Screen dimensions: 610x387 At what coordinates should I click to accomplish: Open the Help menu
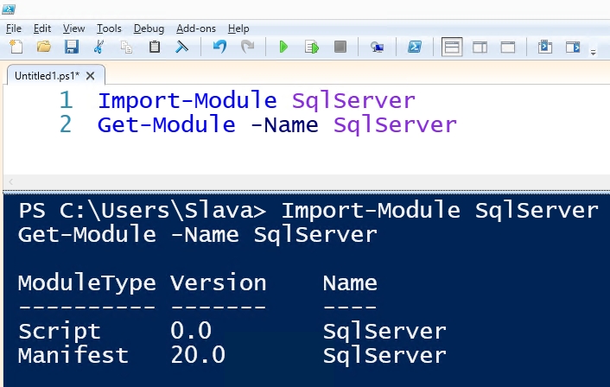click(x=238, y=29)
